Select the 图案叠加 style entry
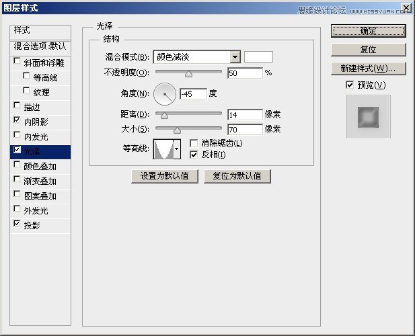The width and height of the screenshot is (415, 336). pyautogui.click(x=40, y=196)
